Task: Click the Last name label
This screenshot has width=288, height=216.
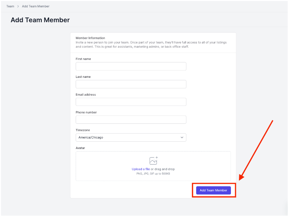Action: (83, 77)
